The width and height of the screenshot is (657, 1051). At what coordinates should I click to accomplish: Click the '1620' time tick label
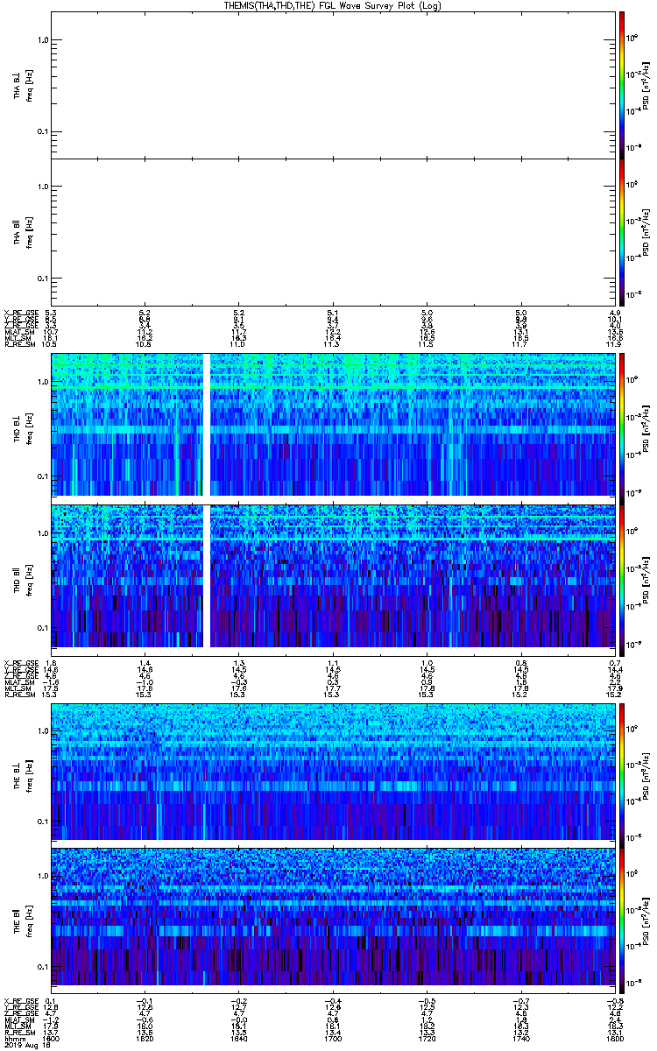coord(145,1040)
